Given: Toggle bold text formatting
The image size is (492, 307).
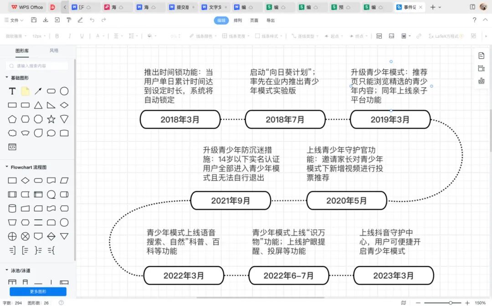Looking at the screenshot, I should (57, 36).
